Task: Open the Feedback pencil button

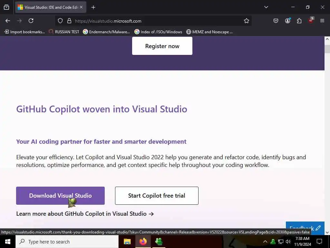Action: click(305, 228)
